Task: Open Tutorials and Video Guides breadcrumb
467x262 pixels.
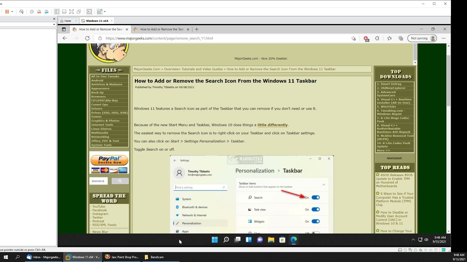Action: tap(202, 69)
